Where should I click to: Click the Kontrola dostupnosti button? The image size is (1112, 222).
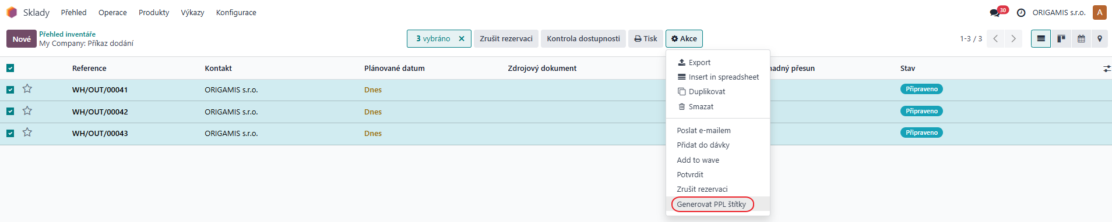point(583,39)
